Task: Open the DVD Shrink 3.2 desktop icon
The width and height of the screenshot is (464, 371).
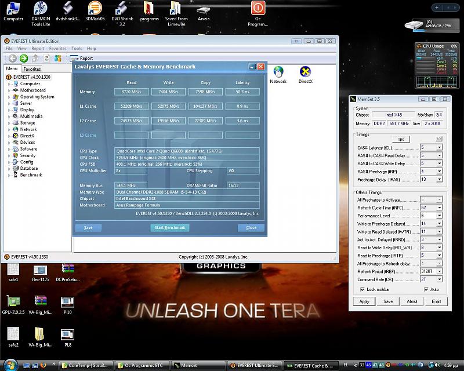Action: (x=122, y=13)
